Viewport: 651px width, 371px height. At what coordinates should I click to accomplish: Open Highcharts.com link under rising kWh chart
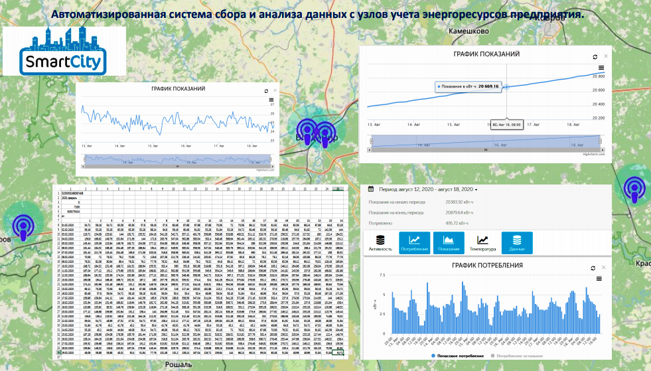(x=594, y=154)
